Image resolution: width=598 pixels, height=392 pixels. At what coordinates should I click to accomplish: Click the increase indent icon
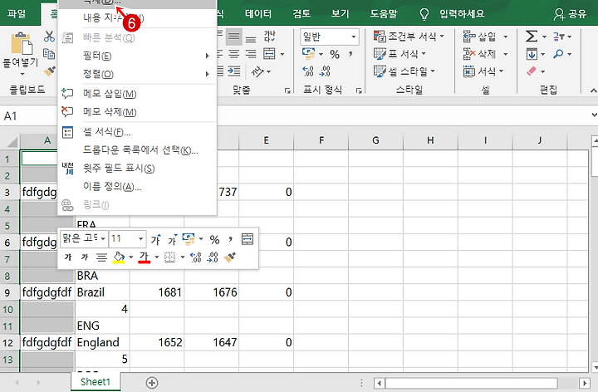[x=234, y=71]
